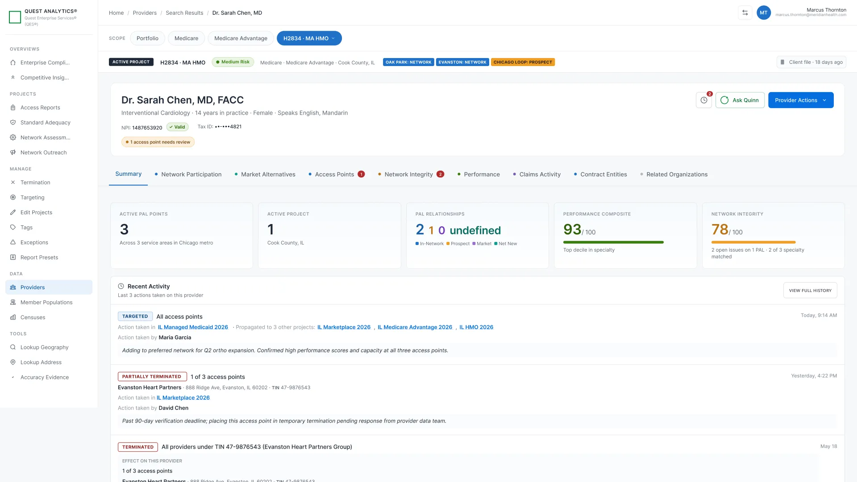
Task: Click the Client file 18 days ago button
Action: [811, 62]
